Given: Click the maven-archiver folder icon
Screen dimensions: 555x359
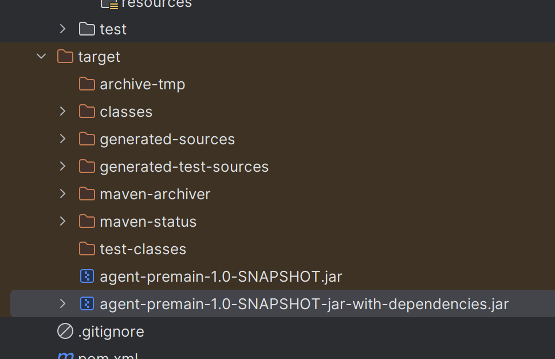Looking at the screenshot, I should [x=87, y=194].
